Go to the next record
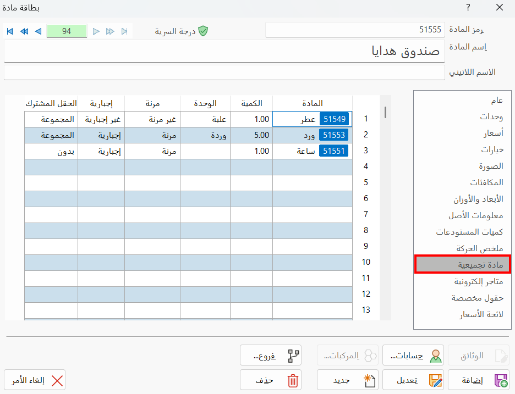The width and height of the screenshot is (515, 394). (x=96, y=31)
